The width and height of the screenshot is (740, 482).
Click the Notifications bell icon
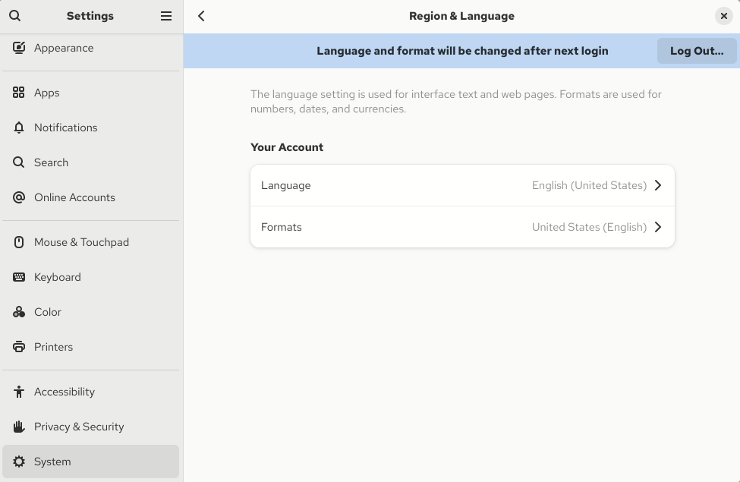coord(19,128)
